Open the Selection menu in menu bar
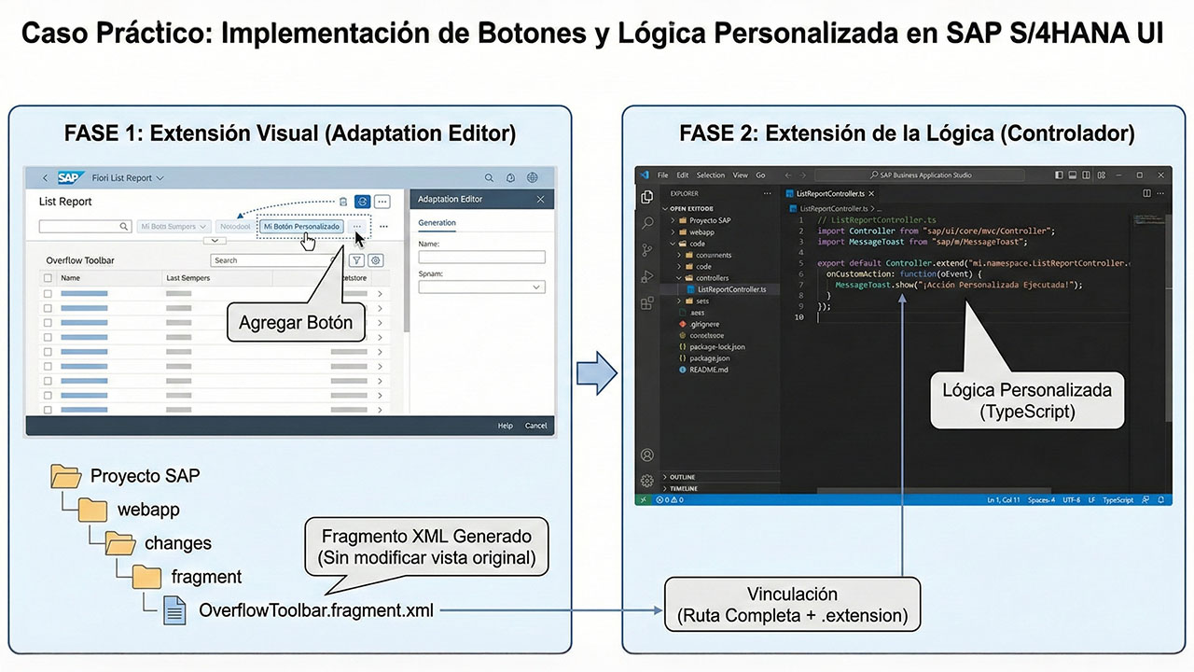This screenshot has height=672, width=1194. point(710,175)
